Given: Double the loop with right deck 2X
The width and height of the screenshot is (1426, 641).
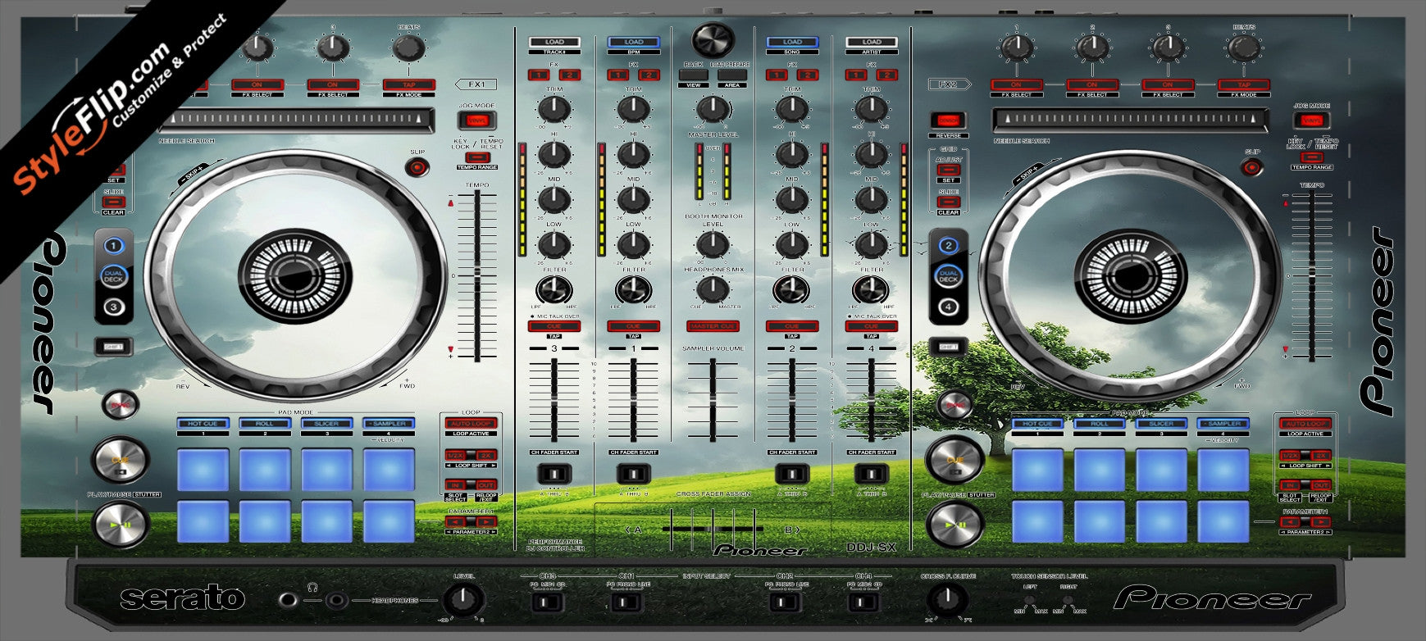Looking at the screenshot, I should coord(1321,455).
